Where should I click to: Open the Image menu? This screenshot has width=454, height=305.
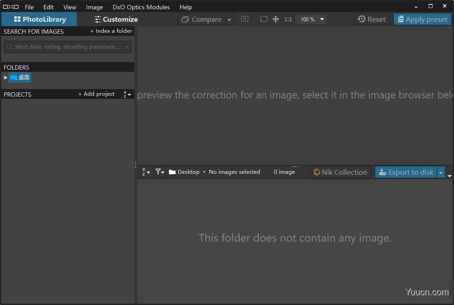click(x=94, y=7)
